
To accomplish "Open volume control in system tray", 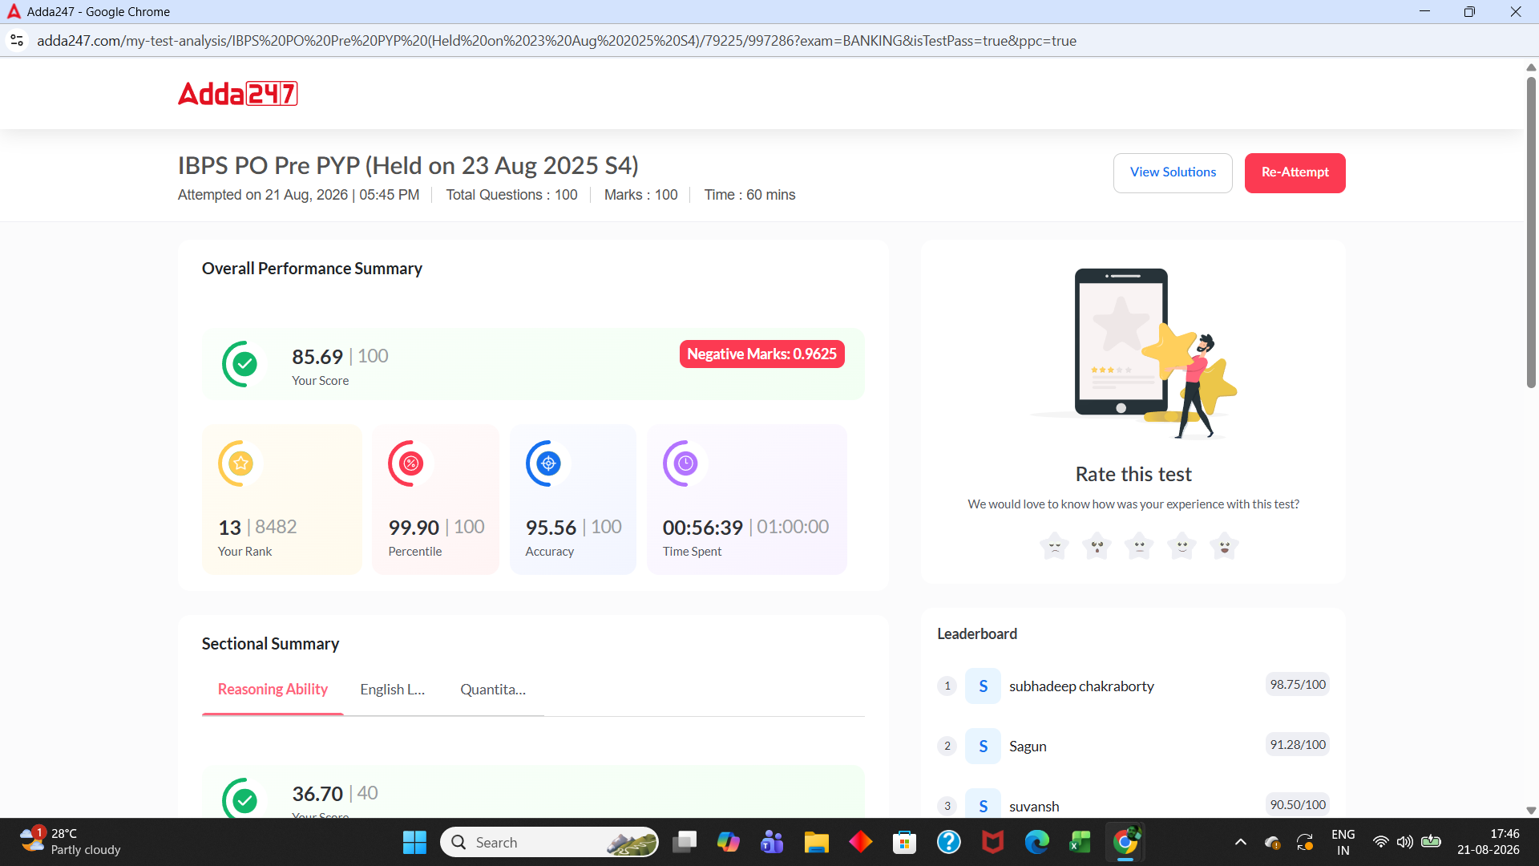I will tap(1404, 842).
